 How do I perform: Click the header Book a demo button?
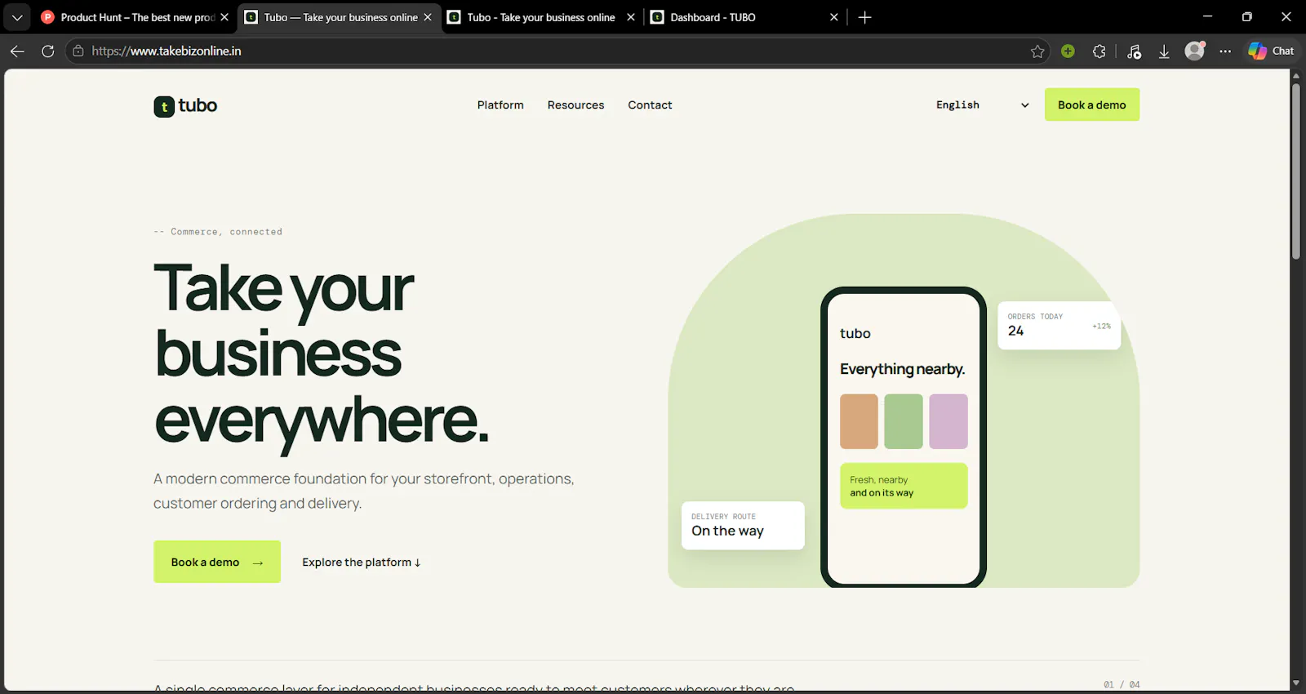1092,105
